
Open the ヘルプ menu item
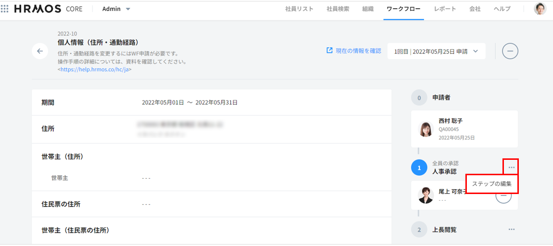pyautogui.click(x=502, y=9)
